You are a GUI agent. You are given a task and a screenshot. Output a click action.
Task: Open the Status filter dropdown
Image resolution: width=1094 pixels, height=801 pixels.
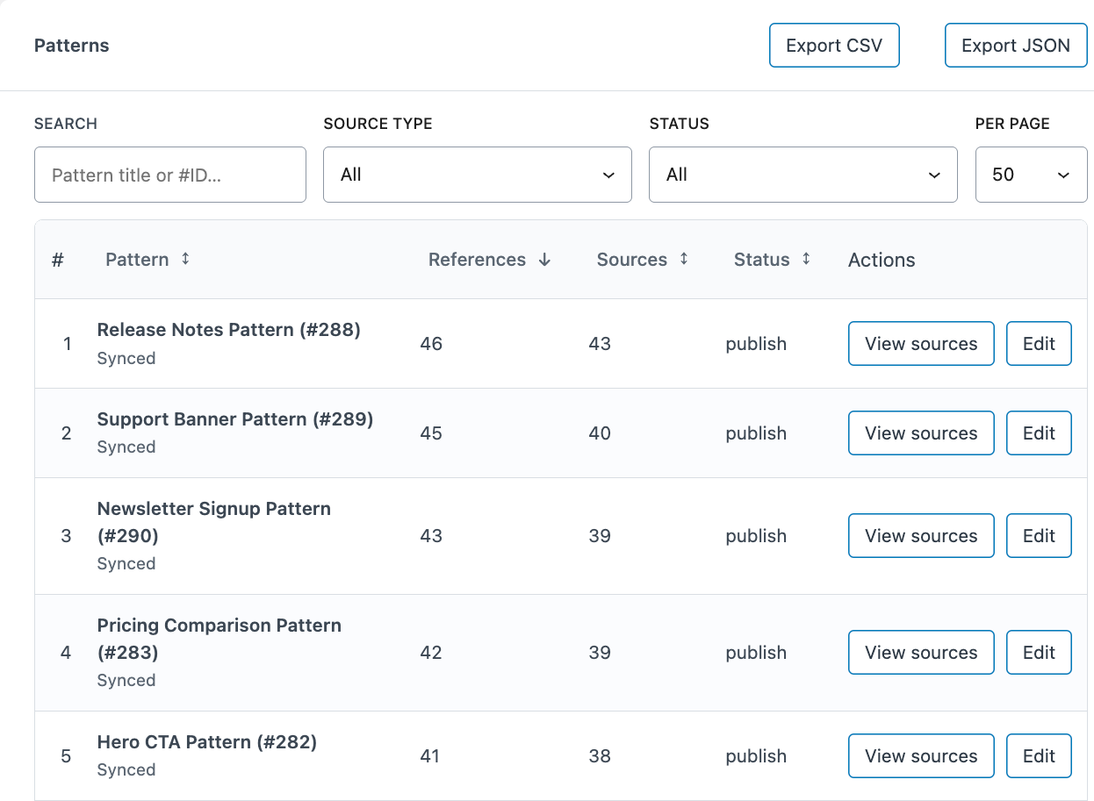(803, 174)
